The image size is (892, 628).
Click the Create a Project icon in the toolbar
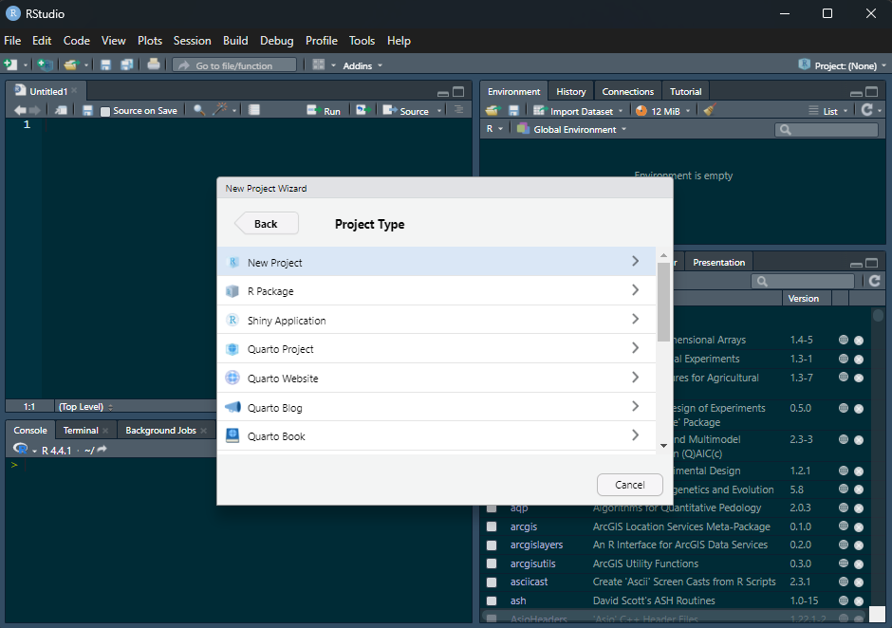tap(45, 65)
